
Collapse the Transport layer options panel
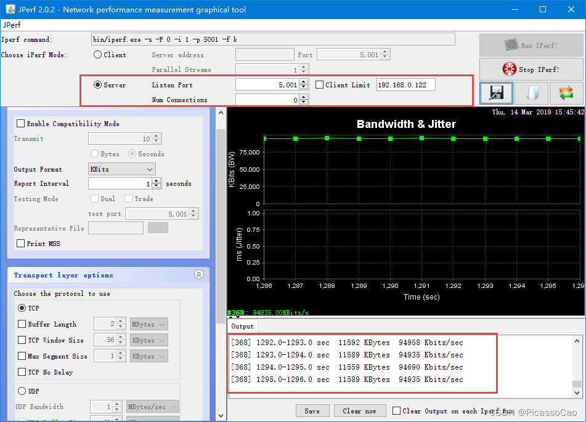198,275
